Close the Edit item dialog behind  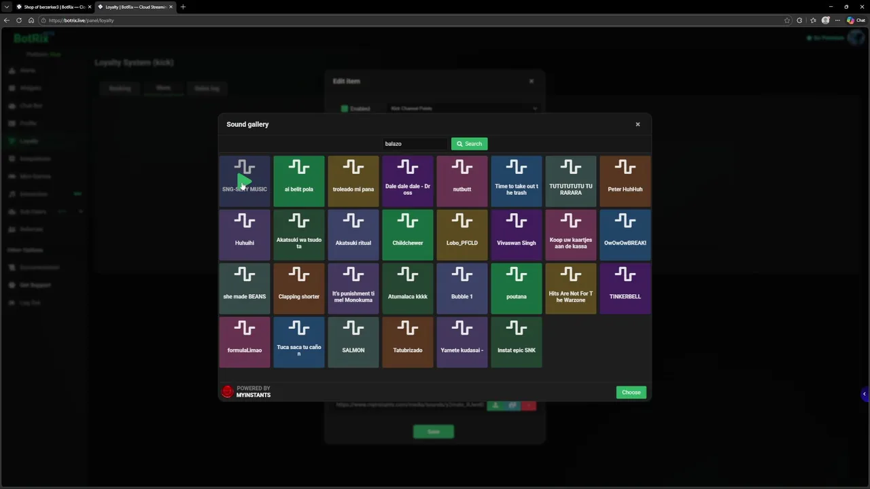coord(532,81)
